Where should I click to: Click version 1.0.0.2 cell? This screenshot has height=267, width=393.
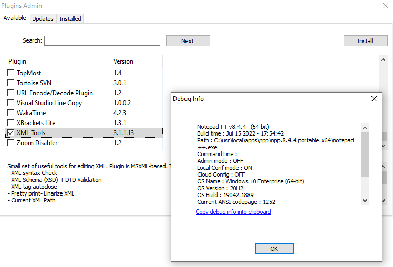tap(122, 103)
